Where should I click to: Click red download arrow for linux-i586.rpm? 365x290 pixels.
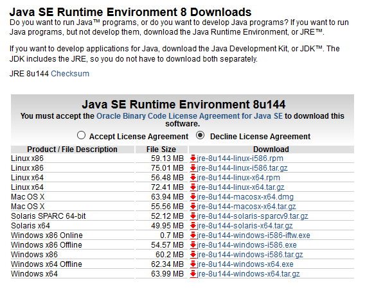193,158
